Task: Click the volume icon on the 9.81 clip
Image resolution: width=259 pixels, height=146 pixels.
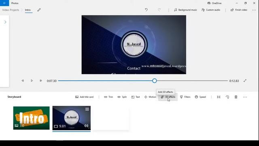Action: tap(86, 126)
